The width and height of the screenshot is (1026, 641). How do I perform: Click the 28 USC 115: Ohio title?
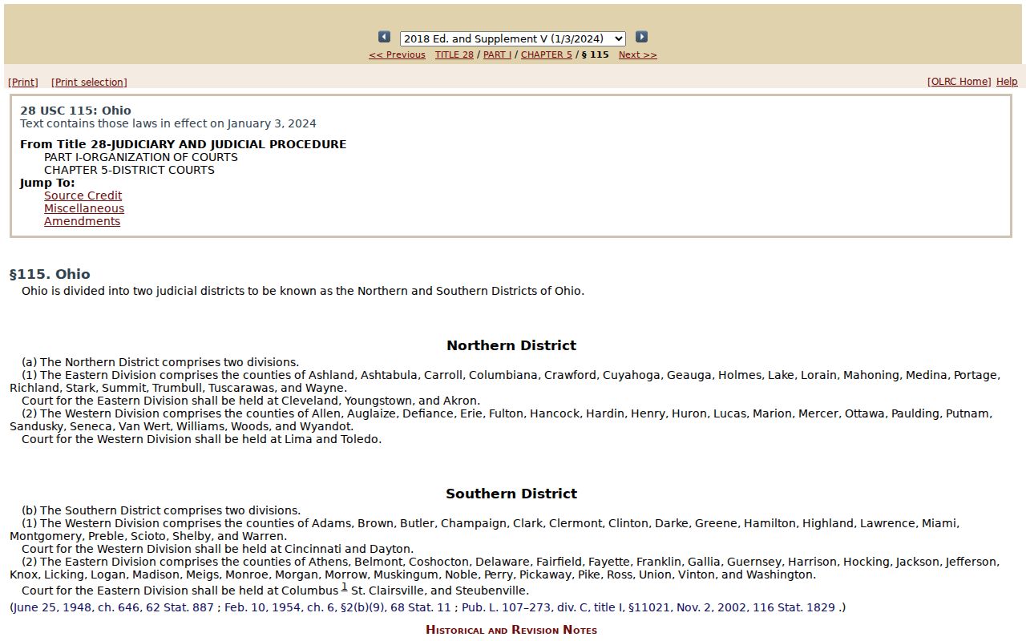pyautogui.click(x=75, y=111)
